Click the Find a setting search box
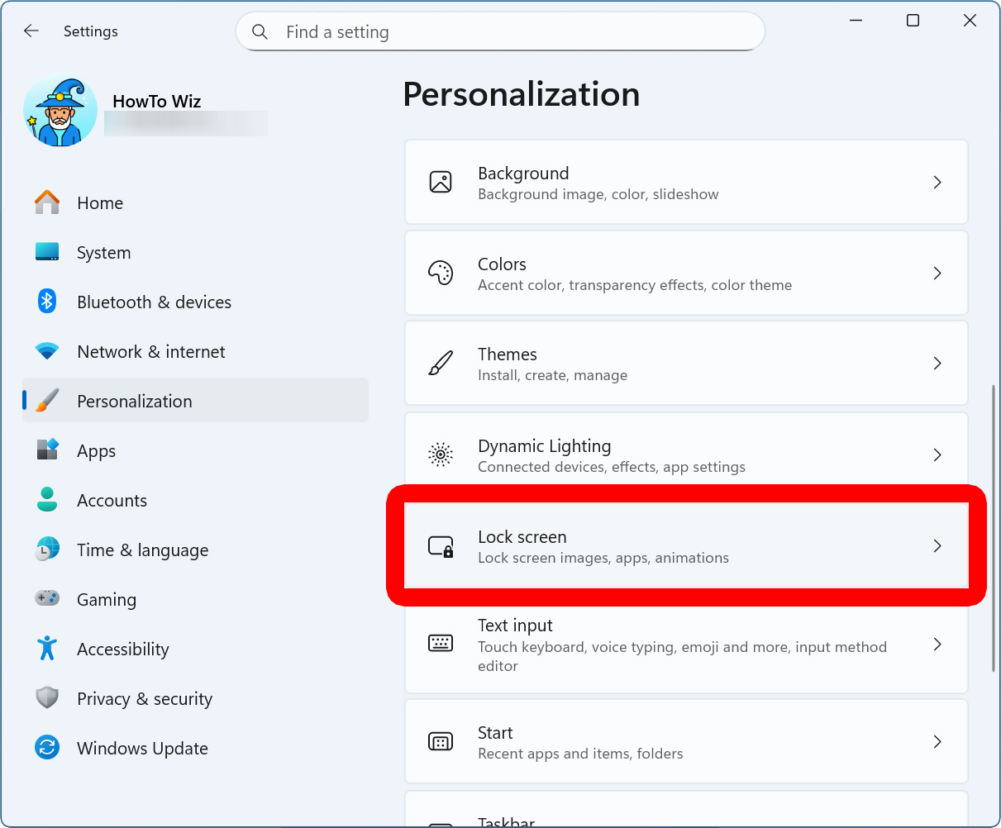 500,31
